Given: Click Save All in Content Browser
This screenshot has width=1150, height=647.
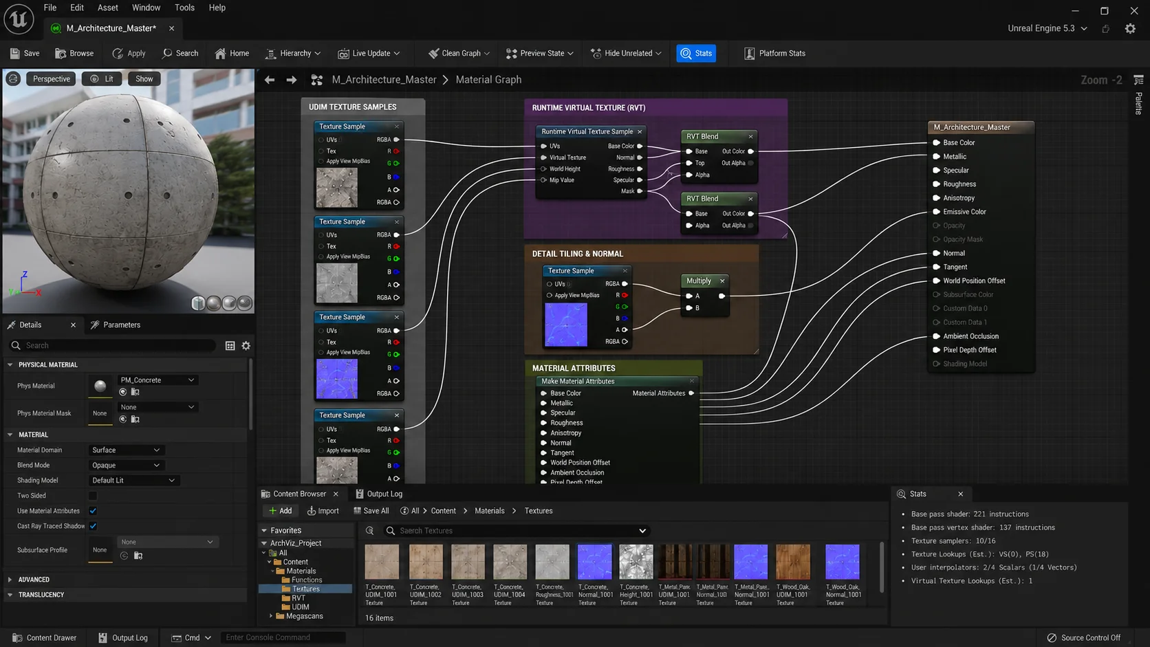Looking at the screenshot, I should [x=371, y=511].
